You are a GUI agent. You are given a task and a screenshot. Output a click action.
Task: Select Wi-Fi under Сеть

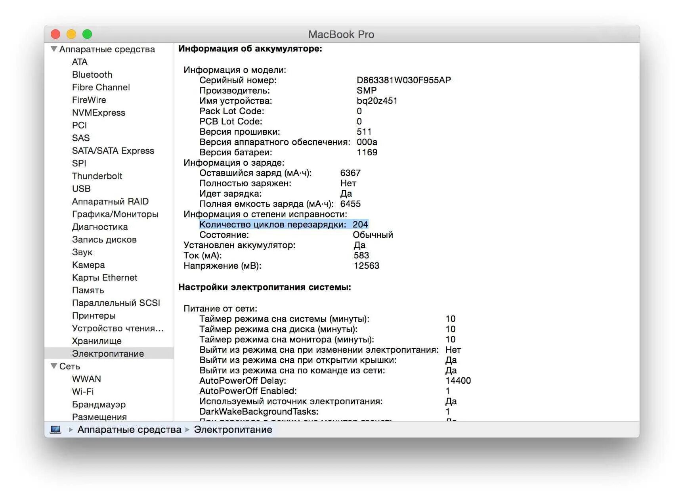(83, 392)
